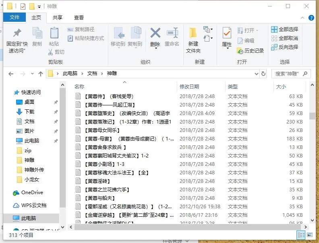Open the File (文件) menu tab

14,17
